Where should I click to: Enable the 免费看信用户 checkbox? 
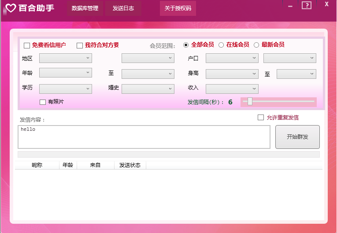tap(27, 45)
